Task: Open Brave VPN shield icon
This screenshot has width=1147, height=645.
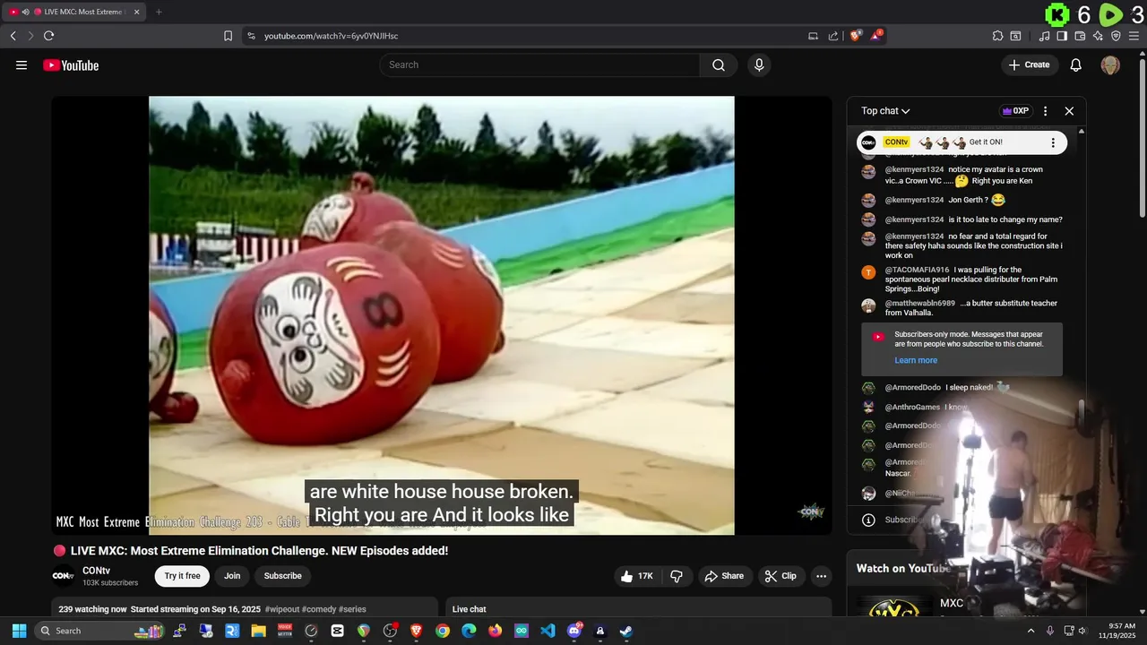Action: (1116, 36)
